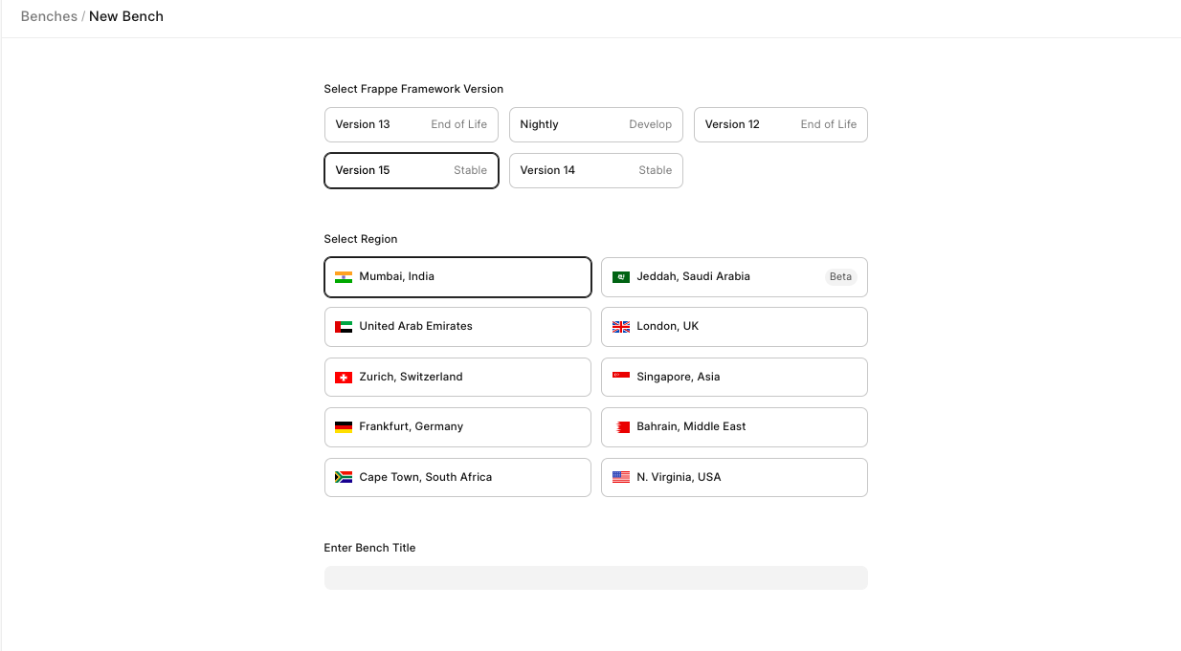Choose the Nightly Develop version
Image resolution: width=1181 pixels, height=651 pixels.
tap(595, 124)
